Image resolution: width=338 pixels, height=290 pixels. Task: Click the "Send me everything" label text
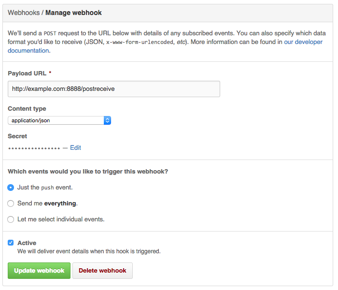click(47, 203)
